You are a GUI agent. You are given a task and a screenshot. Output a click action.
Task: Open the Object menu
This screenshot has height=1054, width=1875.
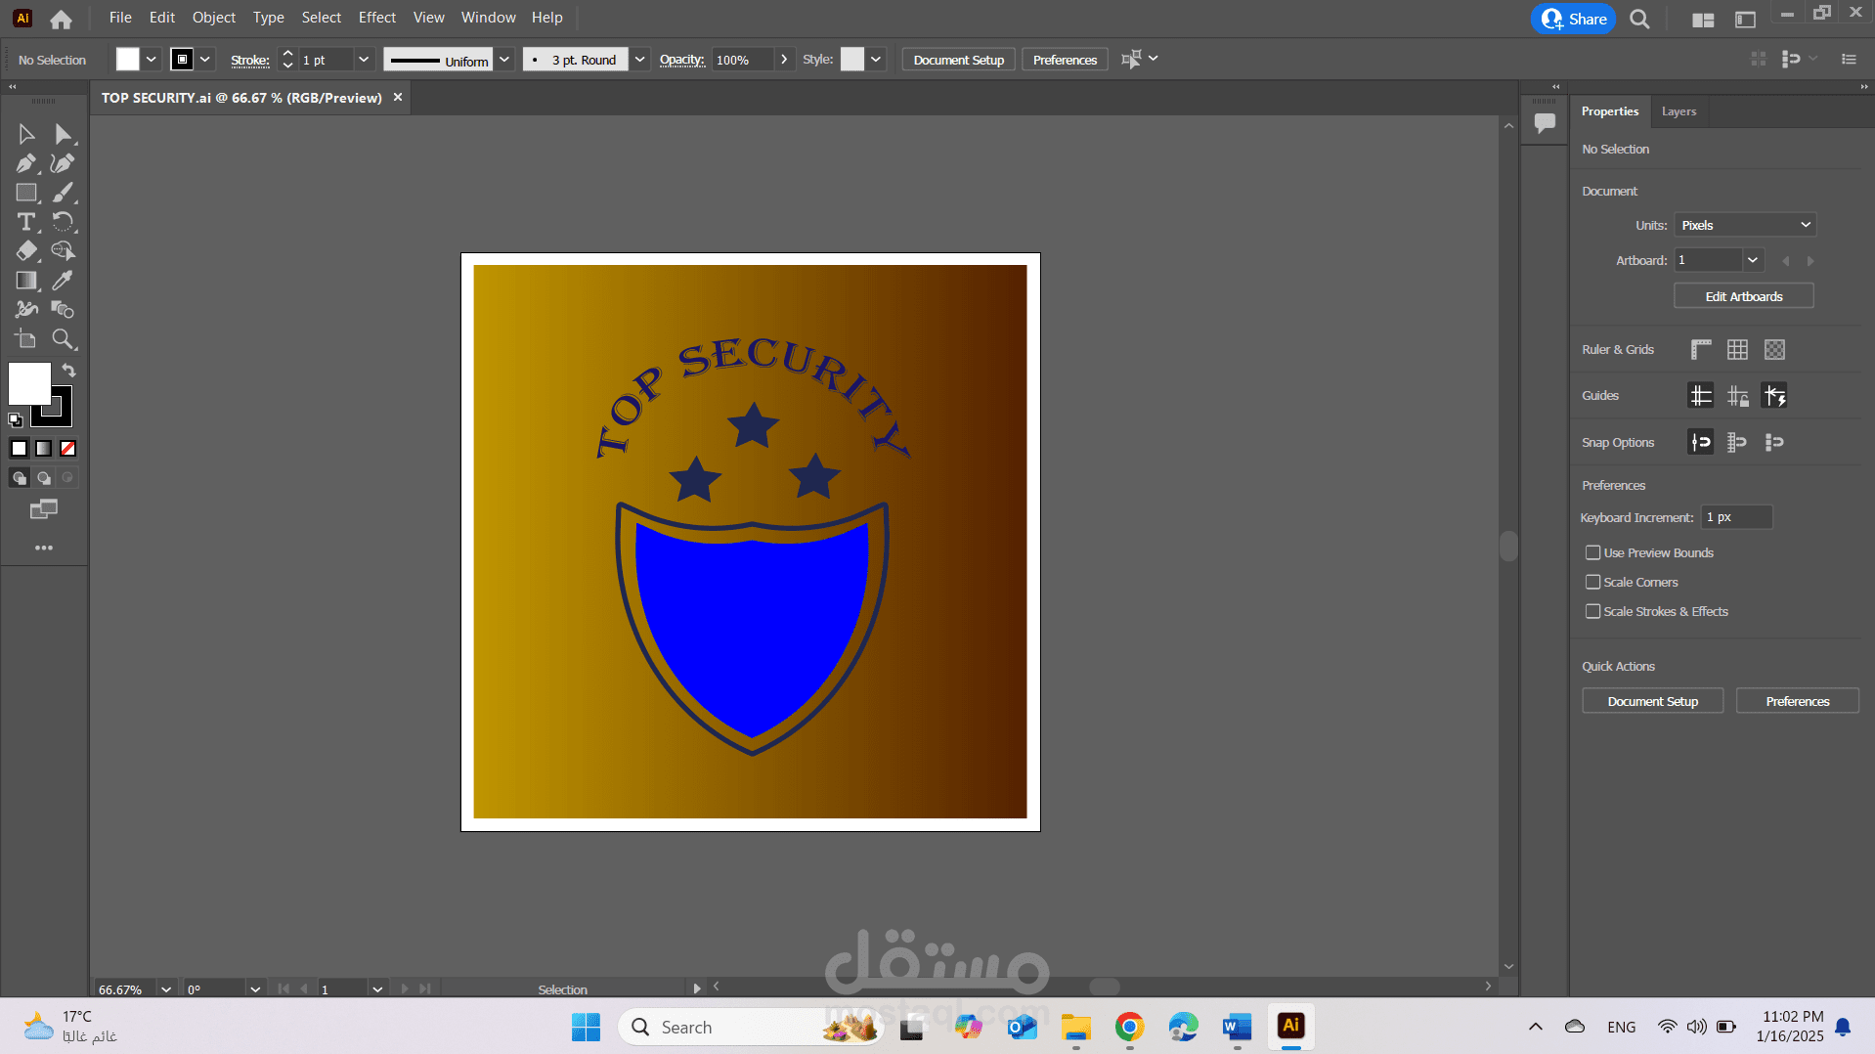coord(214,18)
